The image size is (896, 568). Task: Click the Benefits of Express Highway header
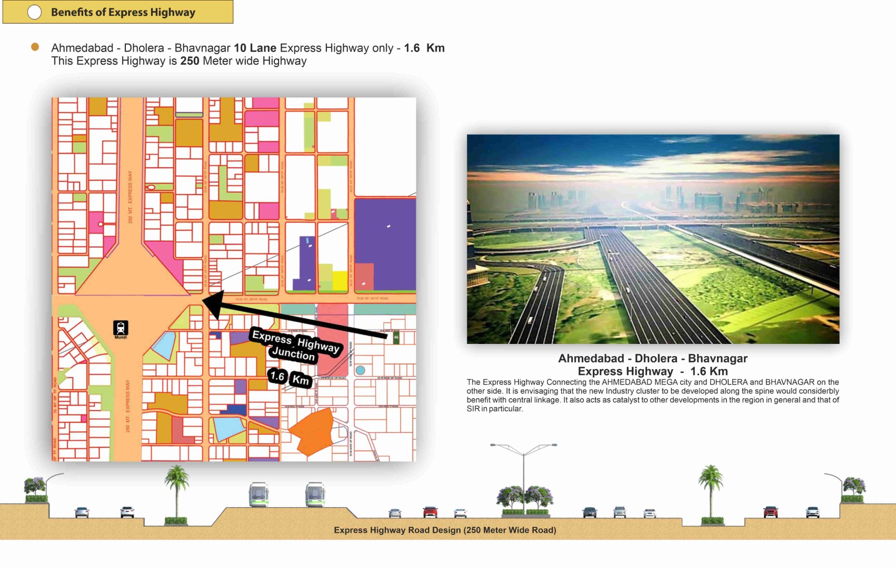coord(123,12)
